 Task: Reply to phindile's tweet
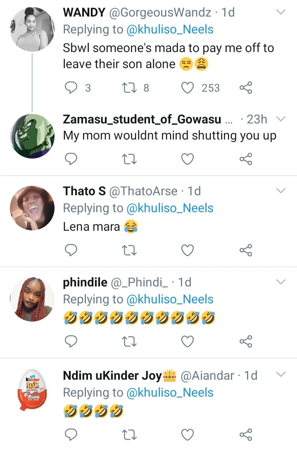pos(72,341)
